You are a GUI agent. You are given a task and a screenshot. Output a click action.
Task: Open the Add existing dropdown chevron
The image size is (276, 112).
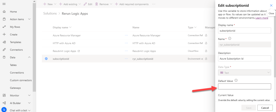[x=80, y=4]
